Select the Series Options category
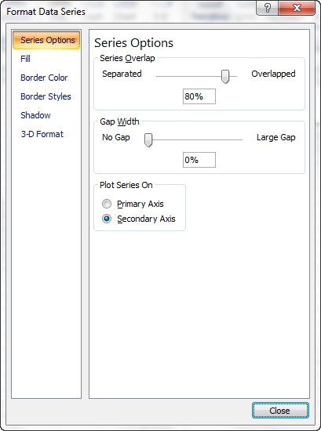Screen dimensions: 321x431 tap(46, 40)
